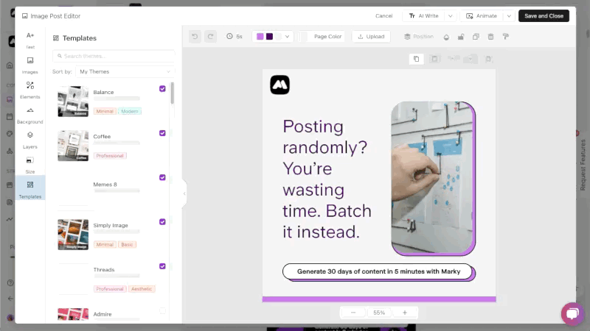Viewport: 590px width, 331px height.
Task: Uncheck the Balance theme checkbox
Action: (x=162, y=89)
